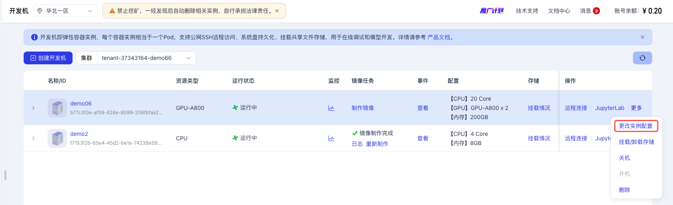This screenshot has height=205, width=673.
Task: Dismiss the mining warning banner
Action: coord(277,11)
